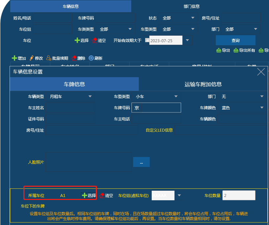
Task: Click the 车位下的车牌 label
Action: (x=33, y=206)
